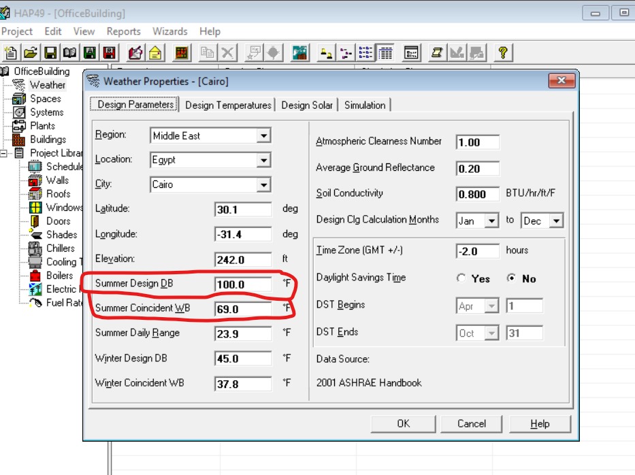Screen dimensions: 635x475
Task: Open the Help menu in the menu bar
Action: [210, 31]
